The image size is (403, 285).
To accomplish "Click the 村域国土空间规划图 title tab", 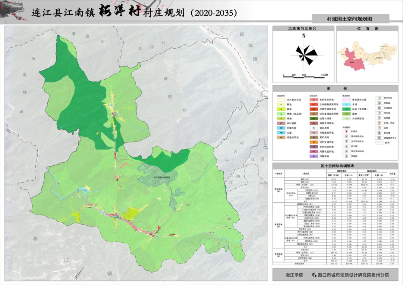I will 351,19.
